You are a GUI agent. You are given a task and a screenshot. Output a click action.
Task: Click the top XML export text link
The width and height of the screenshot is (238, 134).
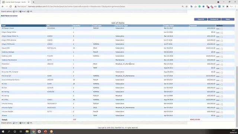[31, 12]
